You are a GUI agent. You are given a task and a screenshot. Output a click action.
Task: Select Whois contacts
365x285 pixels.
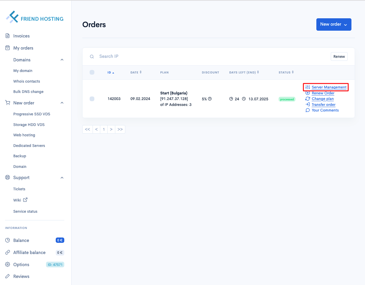(27, 81)
